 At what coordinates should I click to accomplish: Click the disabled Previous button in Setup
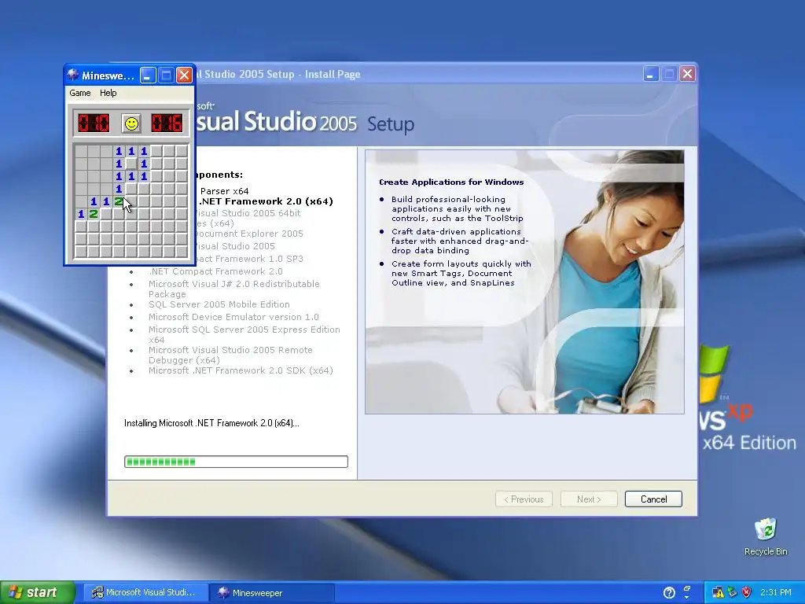(x=524, y=499)
